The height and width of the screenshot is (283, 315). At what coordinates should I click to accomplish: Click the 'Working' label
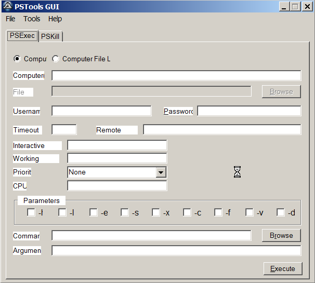[36, 158]
